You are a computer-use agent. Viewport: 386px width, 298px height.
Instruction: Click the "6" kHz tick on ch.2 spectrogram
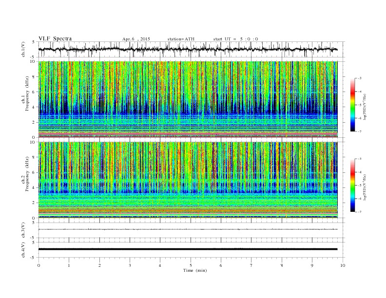coord(34,172)
